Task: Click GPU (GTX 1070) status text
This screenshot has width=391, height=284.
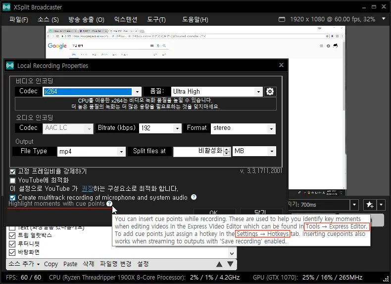Action: (x=307, y=277)
